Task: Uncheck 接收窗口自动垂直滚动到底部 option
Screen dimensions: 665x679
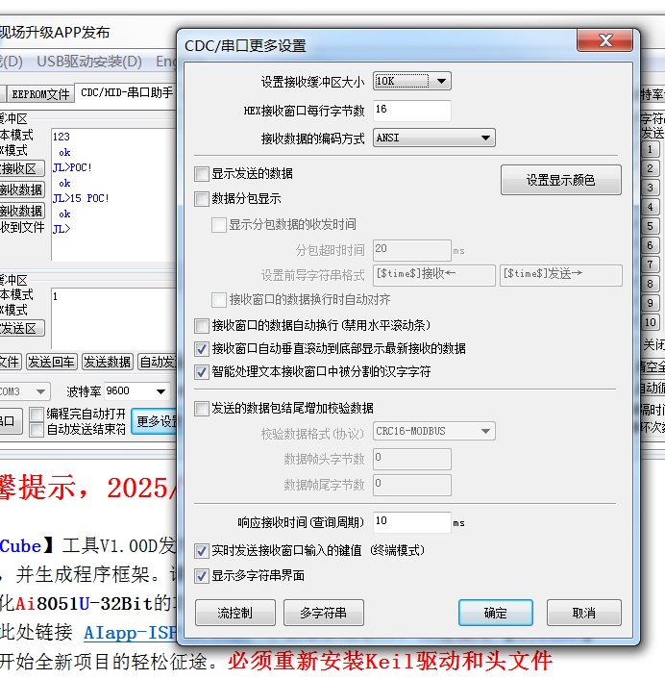Action: (202, 348)
